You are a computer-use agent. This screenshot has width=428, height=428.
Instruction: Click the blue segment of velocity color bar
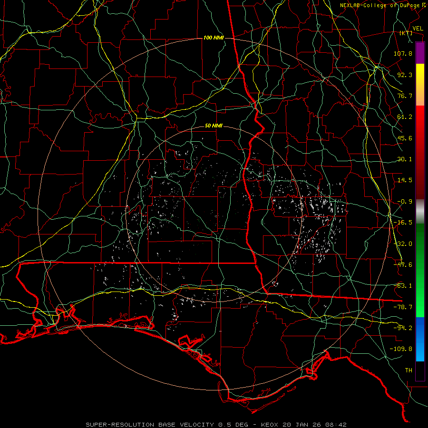tap(420, 339)
